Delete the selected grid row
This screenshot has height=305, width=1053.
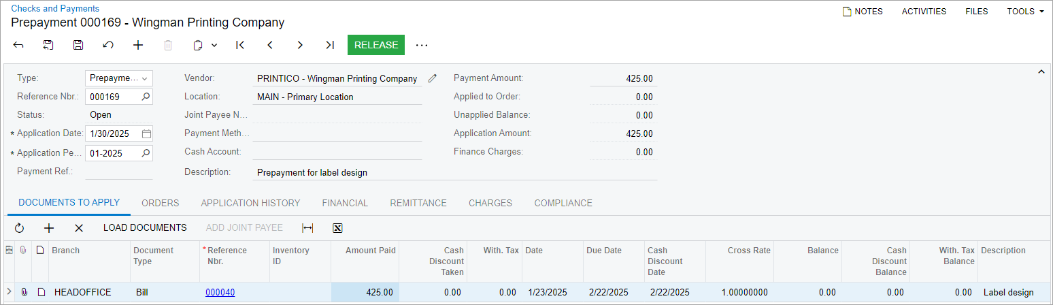tap(79, 228)
